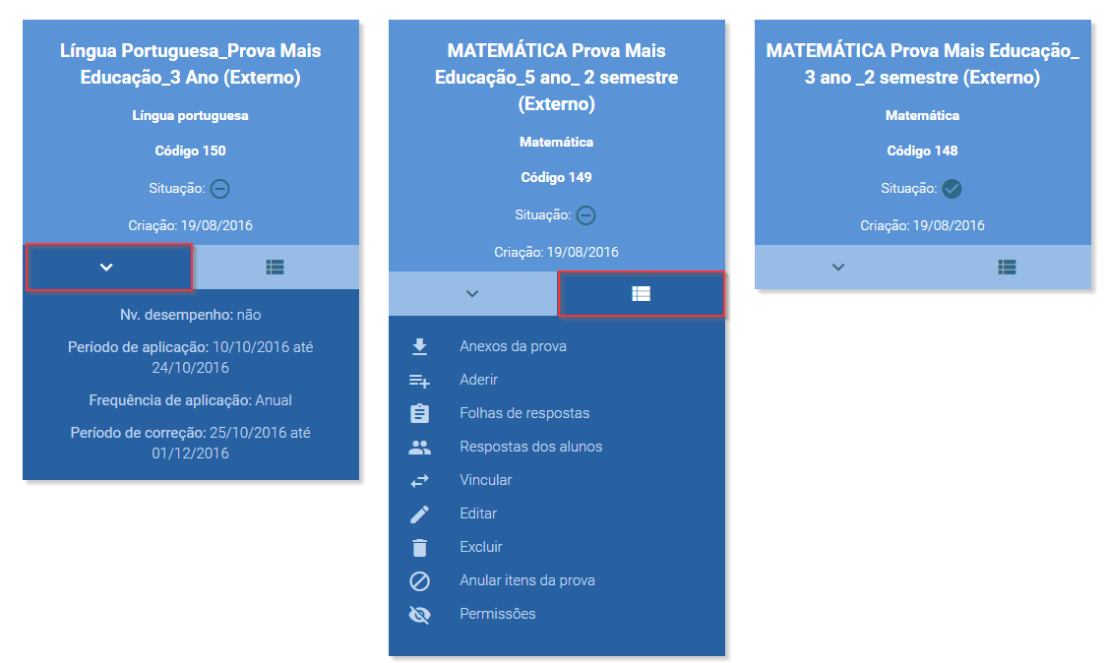Screen dimensions: 1104x663
Task: Click the Período de correção text
Action: pos(190,443)
